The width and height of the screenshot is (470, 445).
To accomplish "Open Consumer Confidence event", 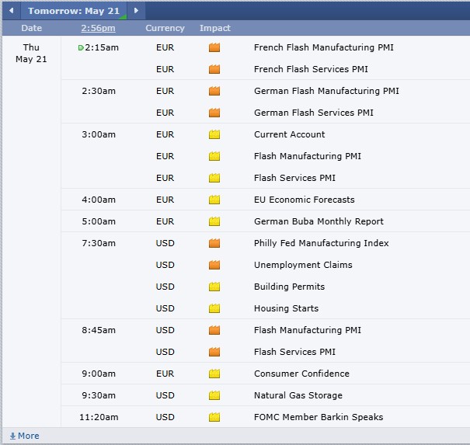I will 301,374.
